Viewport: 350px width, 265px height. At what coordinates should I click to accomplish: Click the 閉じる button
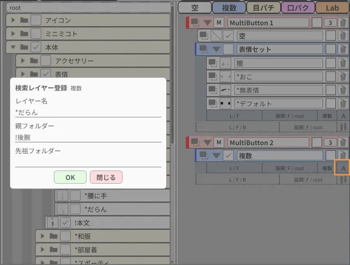coord(106,177)
